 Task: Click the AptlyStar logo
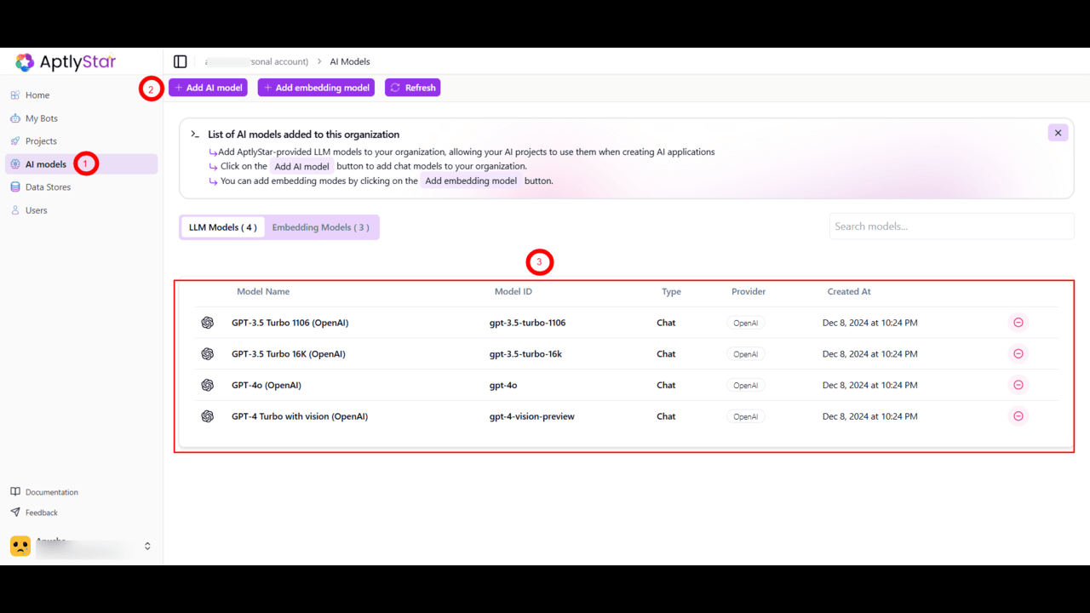pyautogui.click(x=66, y=61)
